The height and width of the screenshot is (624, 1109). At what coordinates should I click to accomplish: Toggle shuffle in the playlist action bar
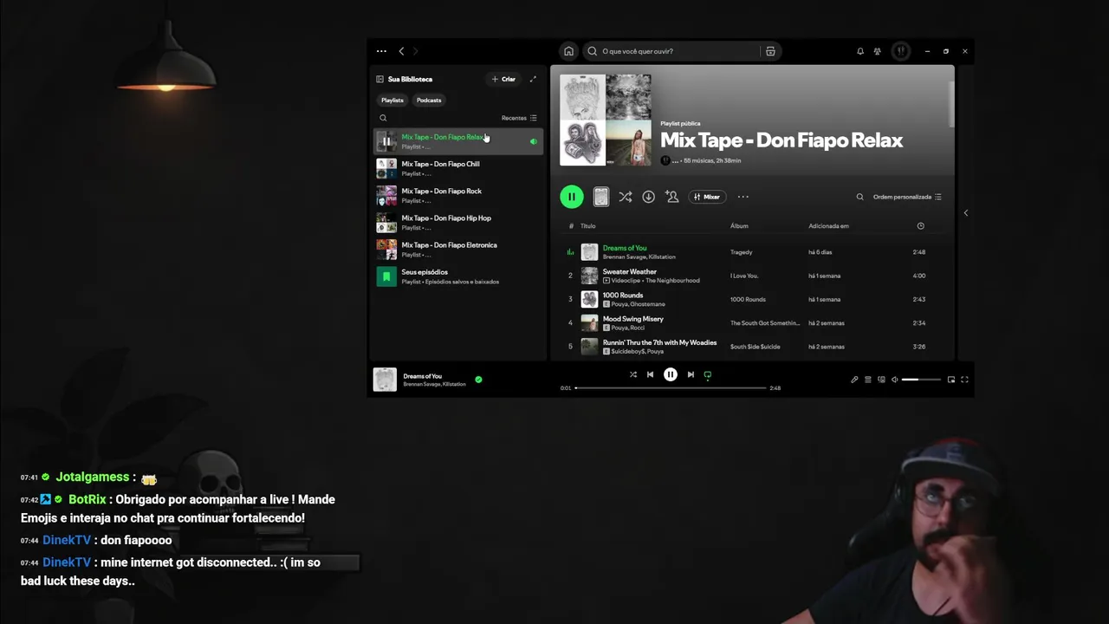point(625,197)
